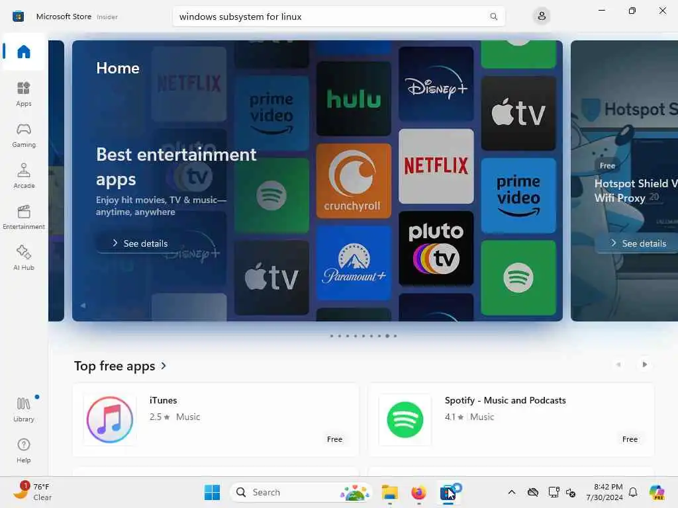
Task: Click Microsoft Store taskbar icon
Action: point(448,492)
